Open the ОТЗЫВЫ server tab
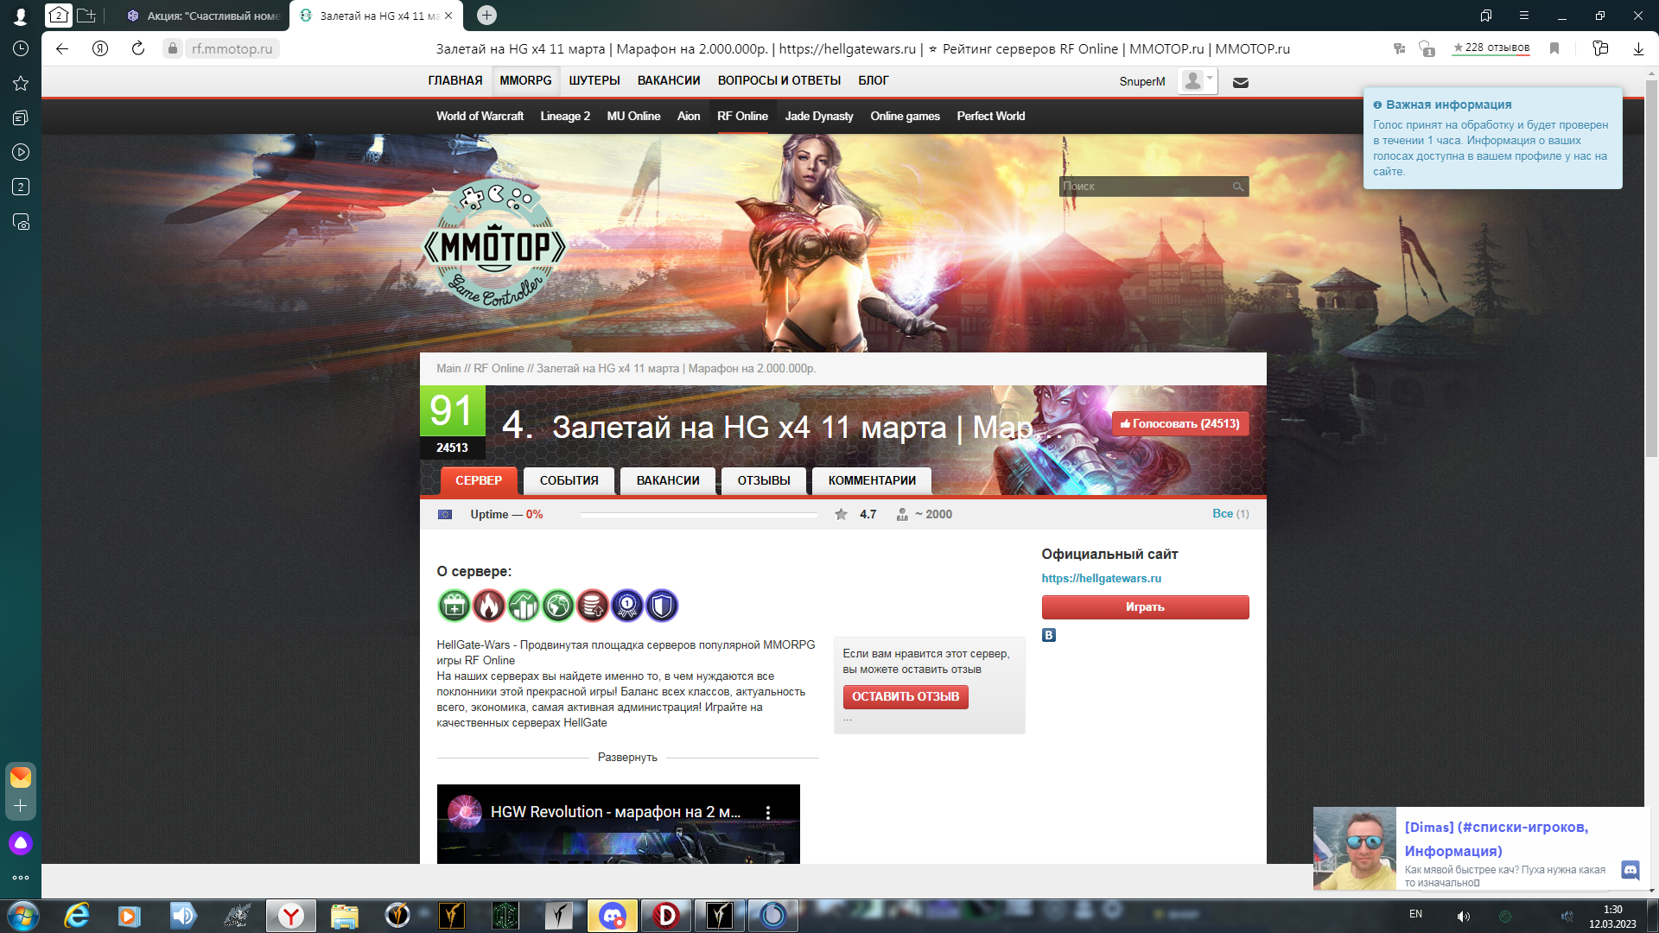Viewport: 1659px width, 933px height. pos(764,480)
